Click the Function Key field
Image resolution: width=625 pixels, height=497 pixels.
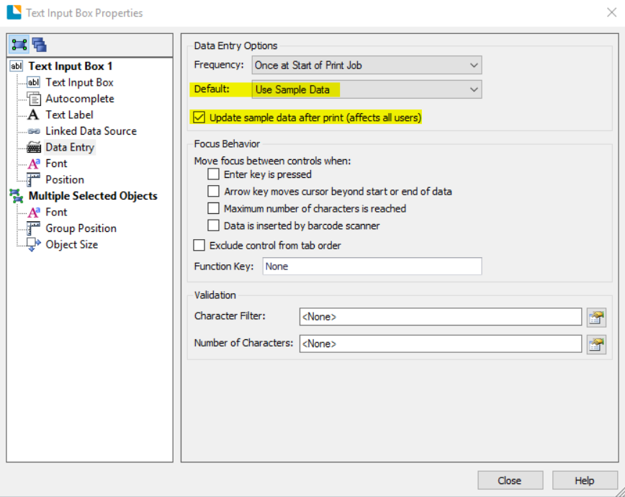[372, 266]
